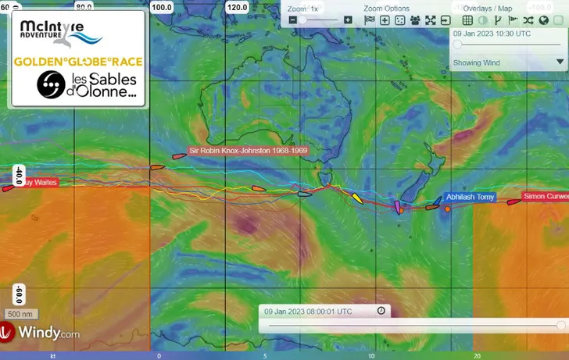
Task: Click the Zoom 1x slider knob
Action: pyautogui.click(x=302, y=20)
